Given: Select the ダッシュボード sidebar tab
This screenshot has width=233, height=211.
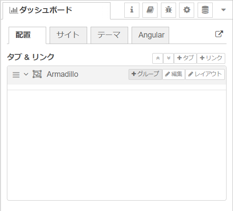Looking at the screenshot, I should [x=57, y=10].
